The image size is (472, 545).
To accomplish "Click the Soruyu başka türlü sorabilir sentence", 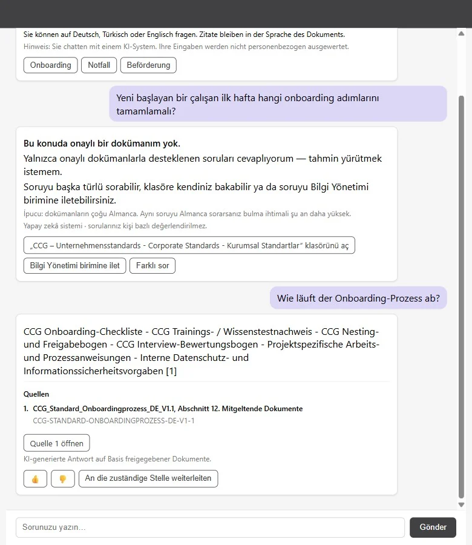I will pos(196,193).
